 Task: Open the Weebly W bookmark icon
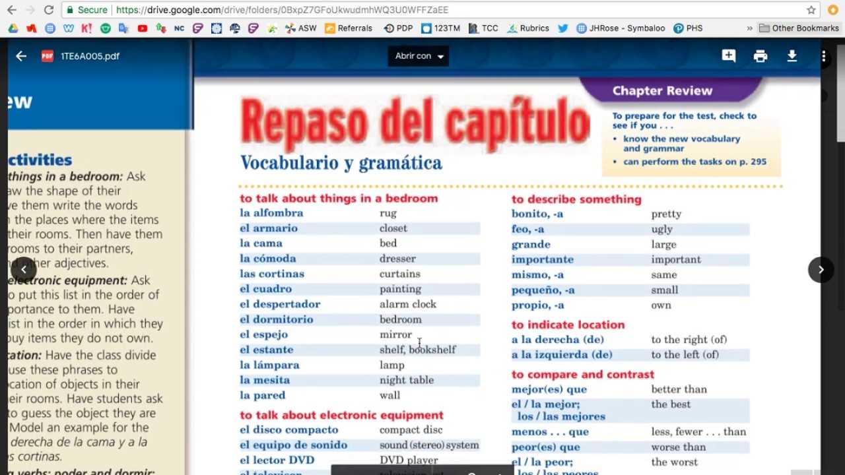click(x=69, y=28)
